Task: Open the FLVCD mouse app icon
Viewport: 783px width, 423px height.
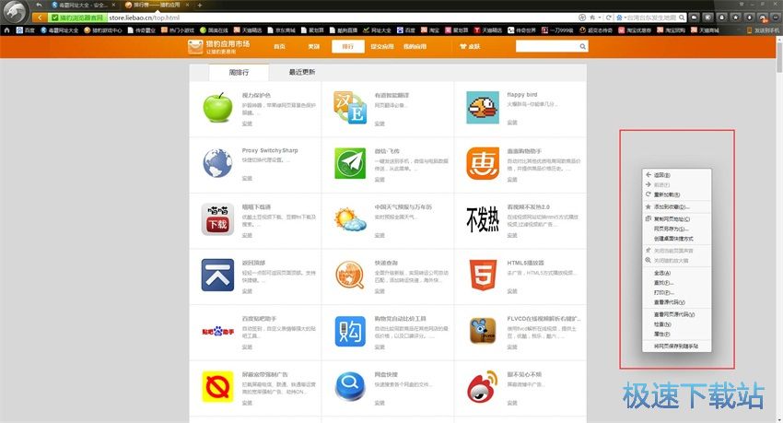Action: [x=483, y=331]
